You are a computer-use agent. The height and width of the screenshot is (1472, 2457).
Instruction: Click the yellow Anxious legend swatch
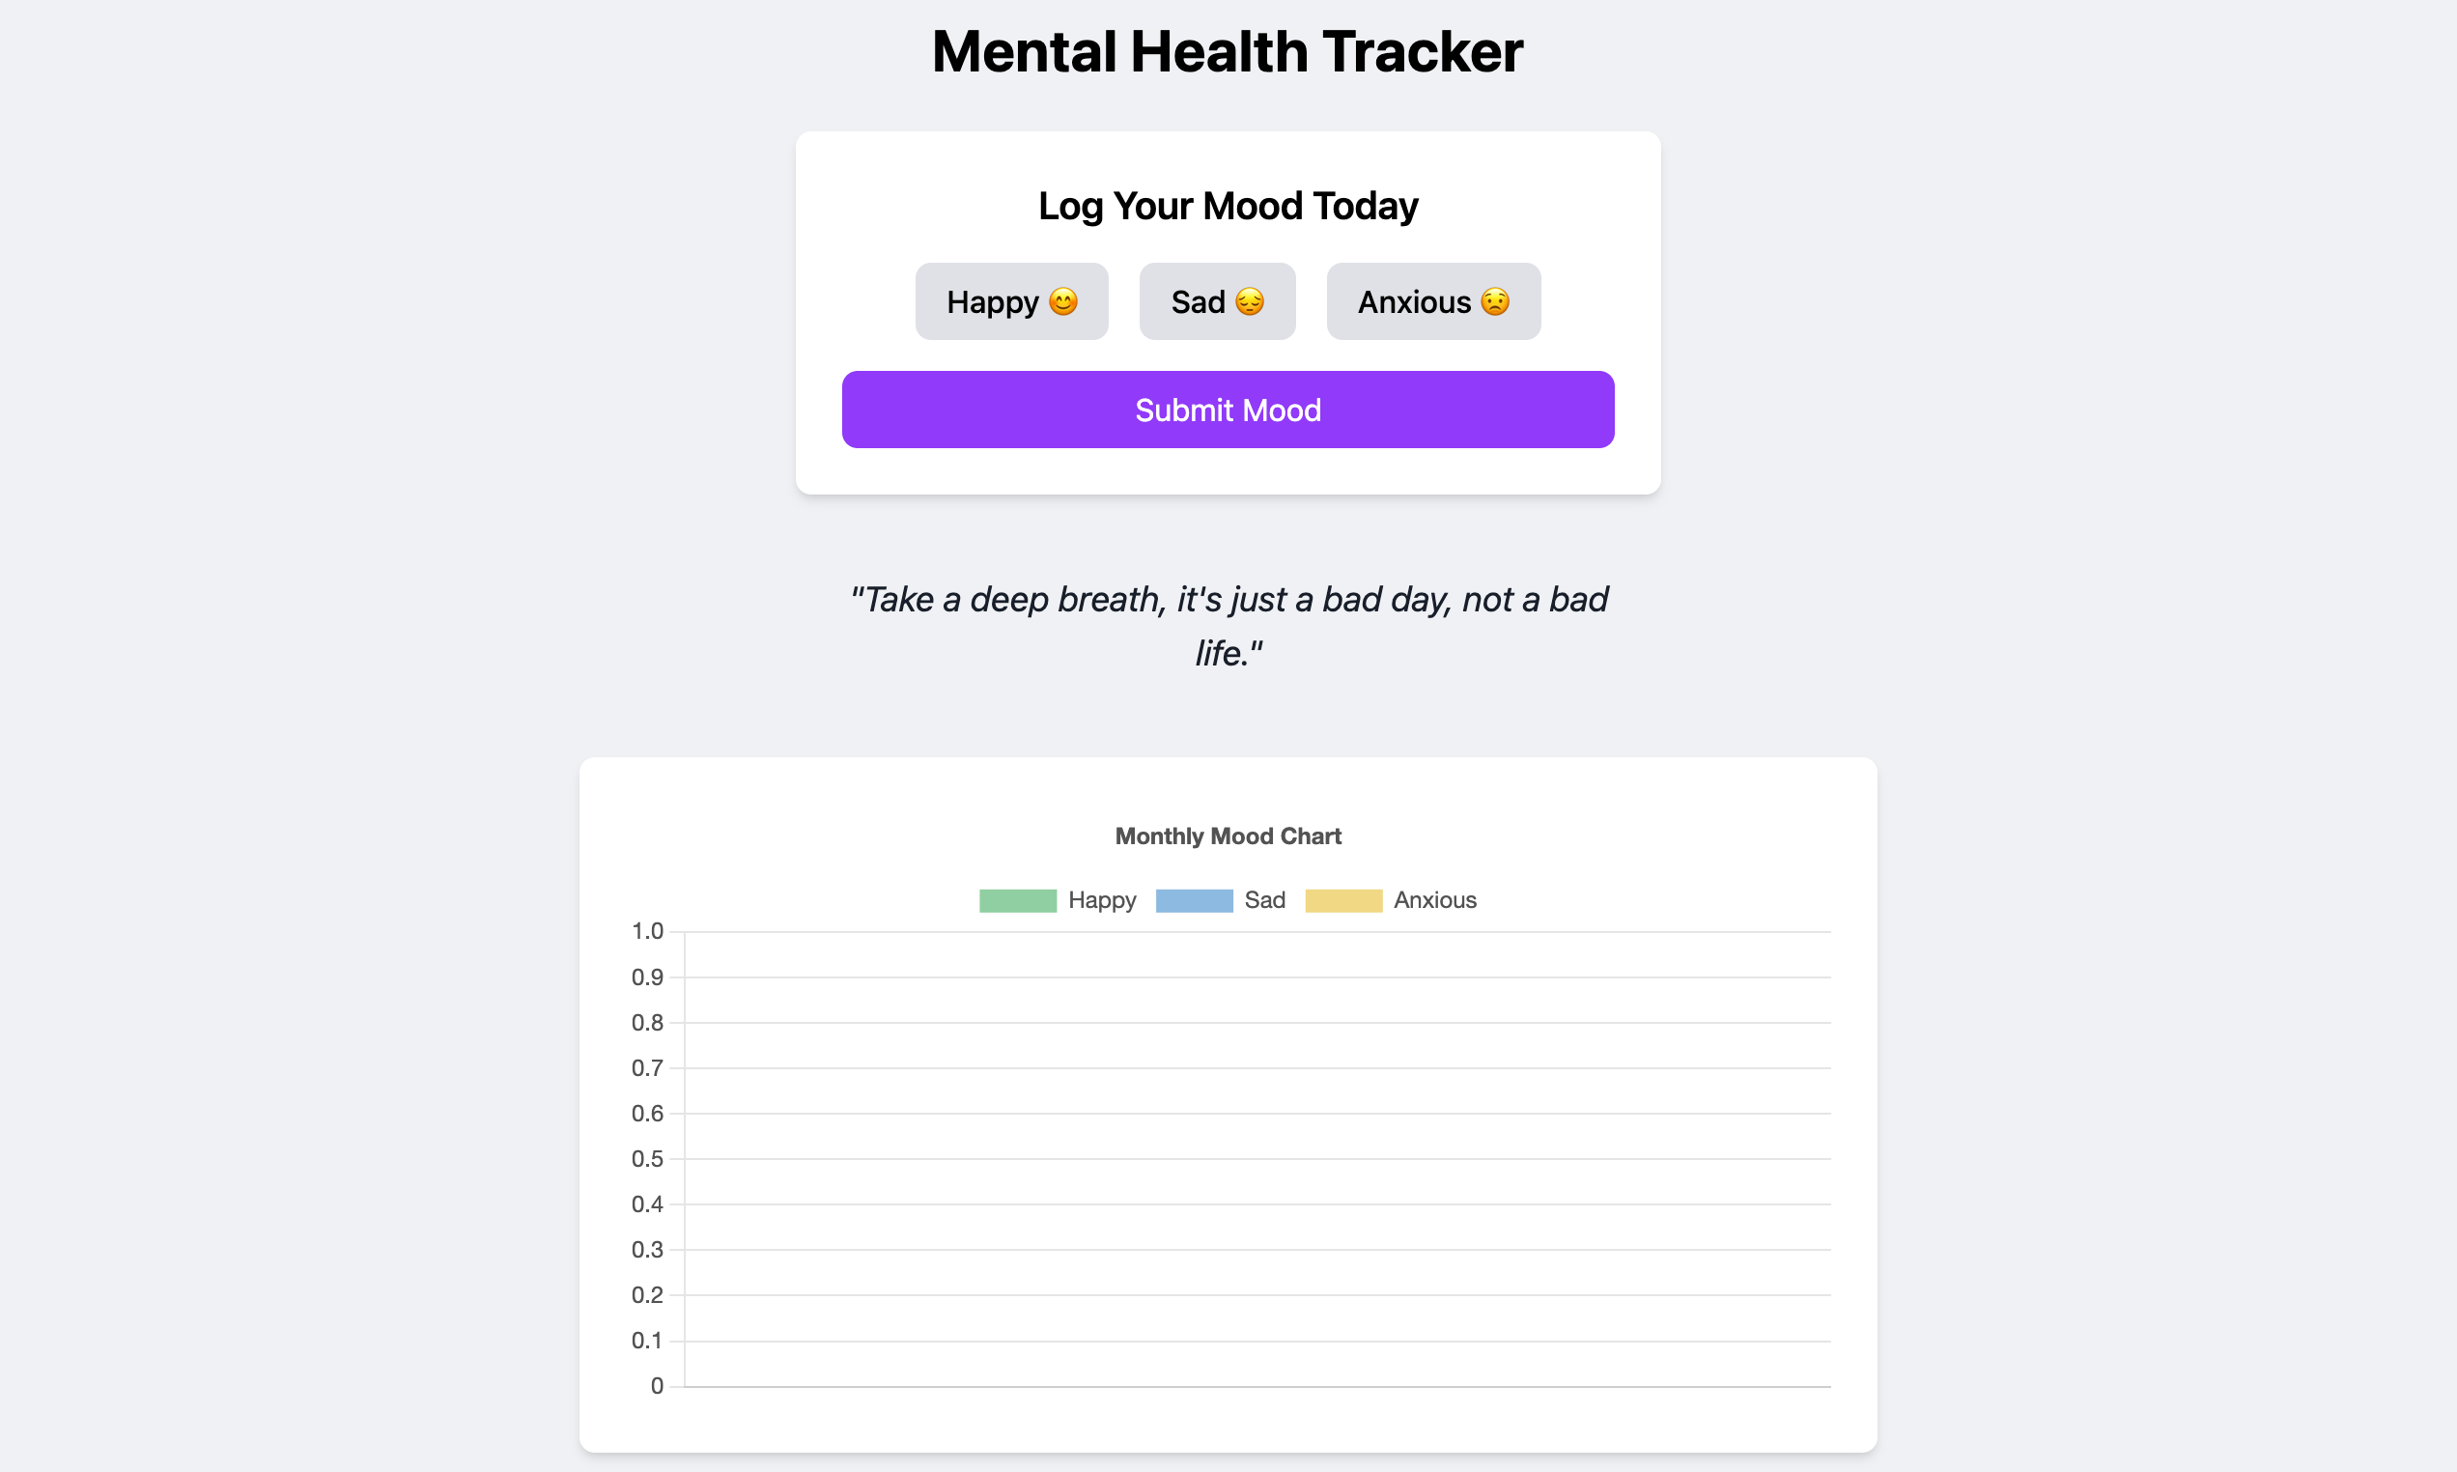1343,900
